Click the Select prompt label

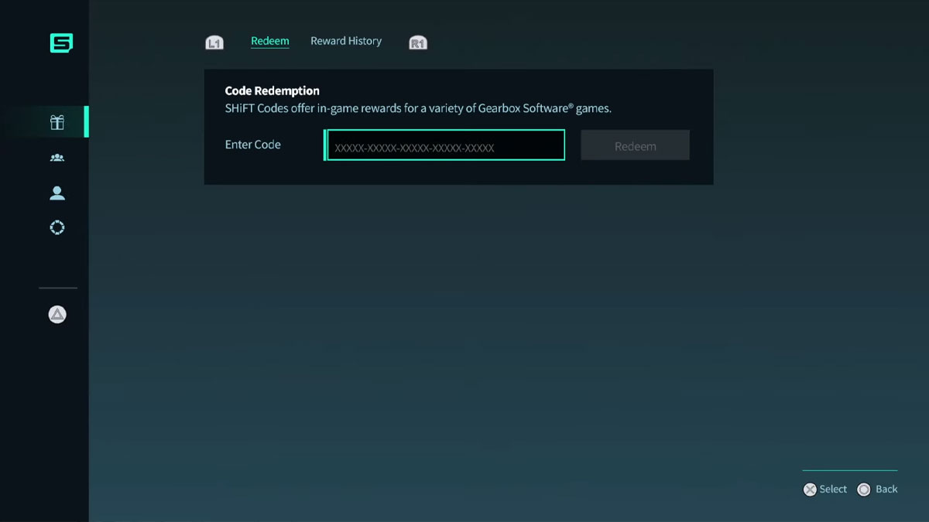(x=833, y=490)
